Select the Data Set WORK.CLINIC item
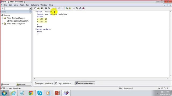The width and height of the screenshot is (172, 96). click(x=19, y=21)
